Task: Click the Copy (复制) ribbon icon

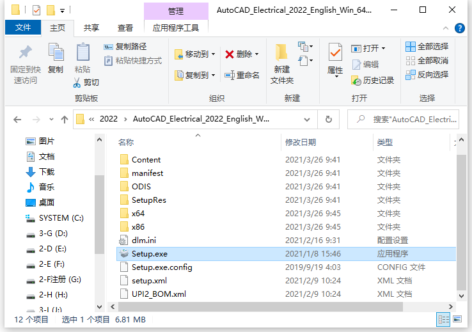Action: tap(56, 52)
